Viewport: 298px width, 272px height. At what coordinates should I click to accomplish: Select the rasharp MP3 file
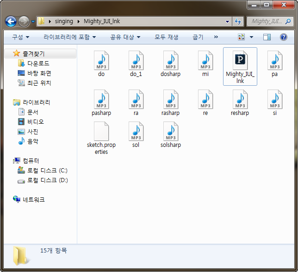coord(170,103)
